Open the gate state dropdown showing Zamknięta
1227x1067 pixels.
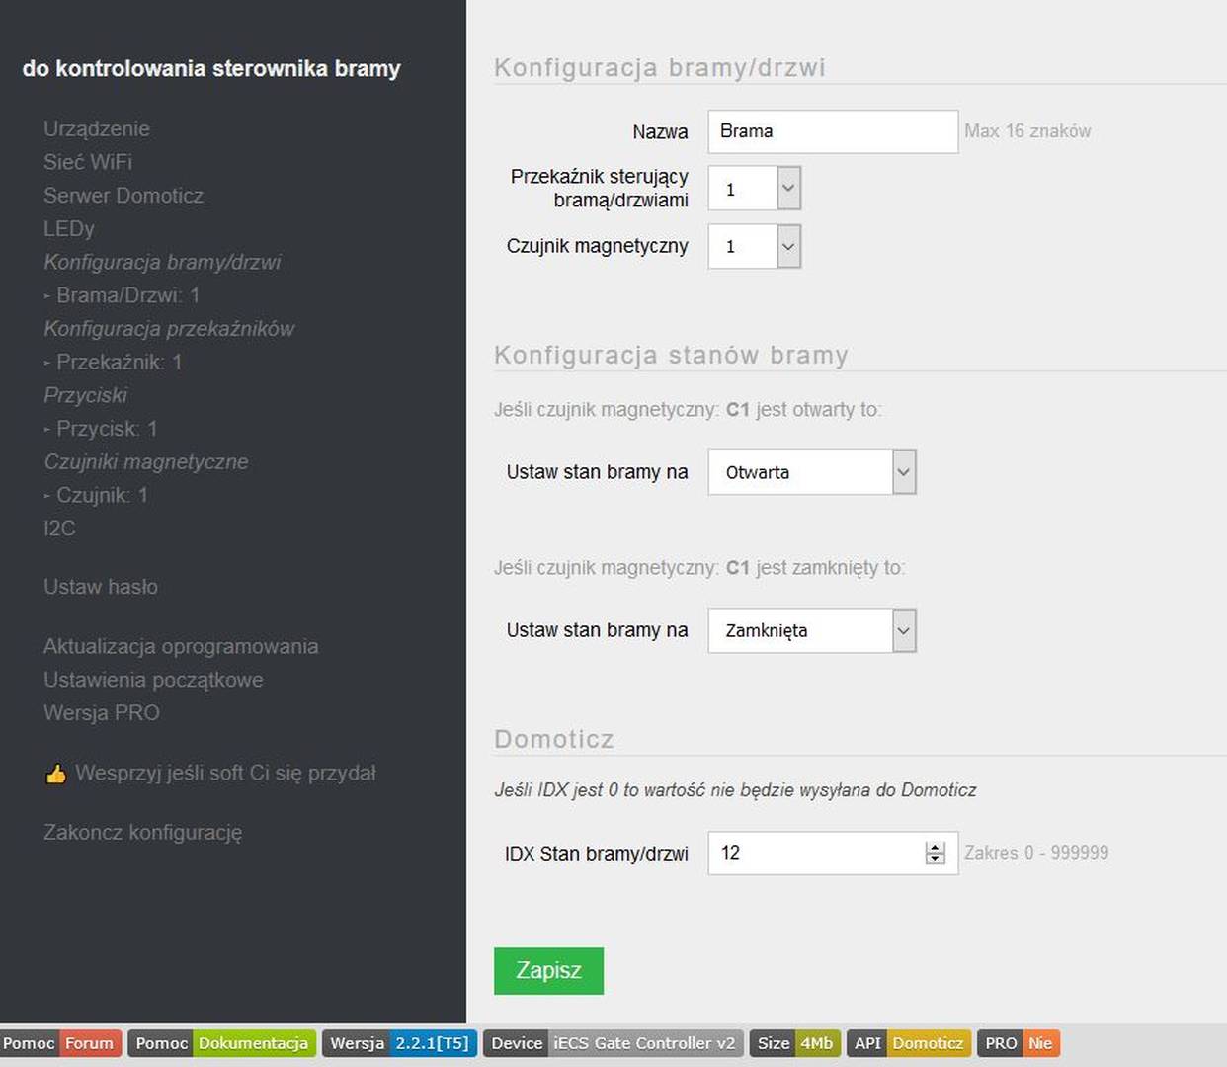point(812,630)
